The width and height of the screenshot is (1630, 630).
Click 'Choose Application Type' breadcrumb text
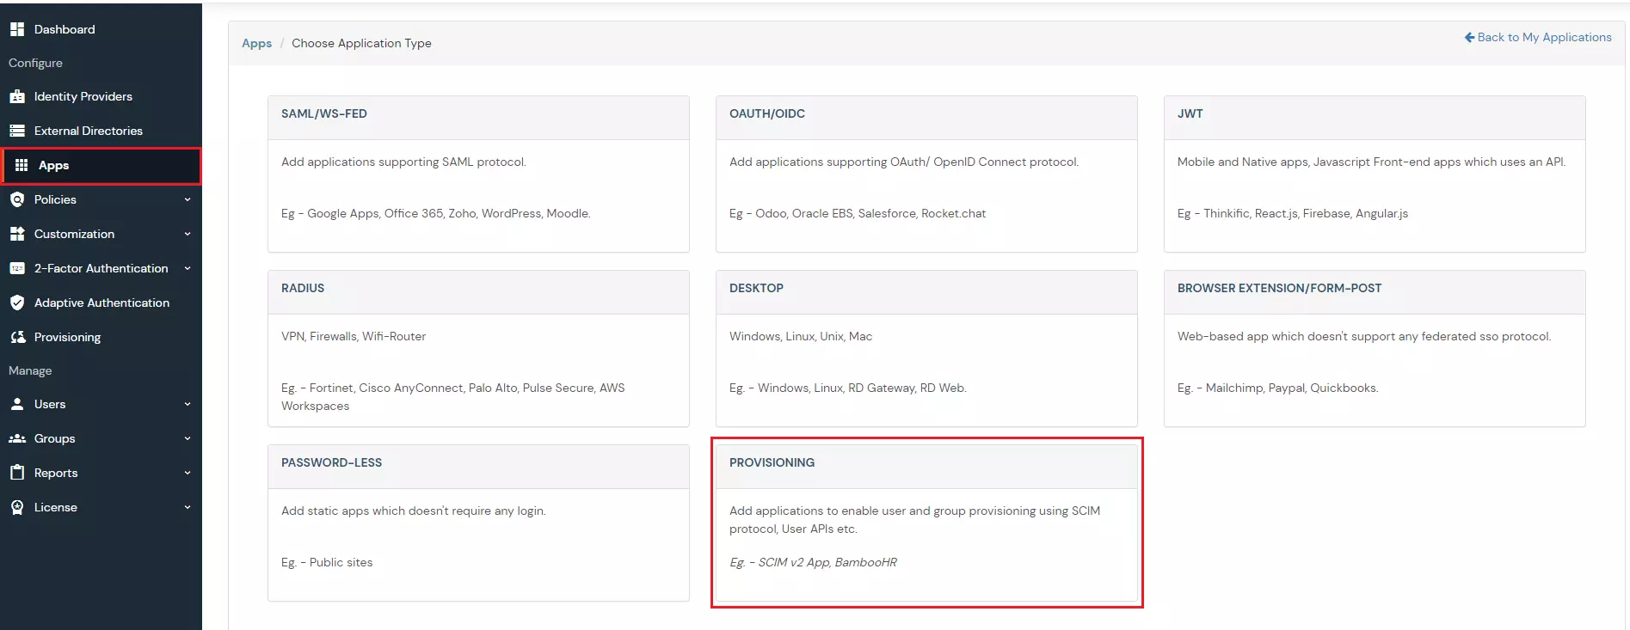point(361,43)
